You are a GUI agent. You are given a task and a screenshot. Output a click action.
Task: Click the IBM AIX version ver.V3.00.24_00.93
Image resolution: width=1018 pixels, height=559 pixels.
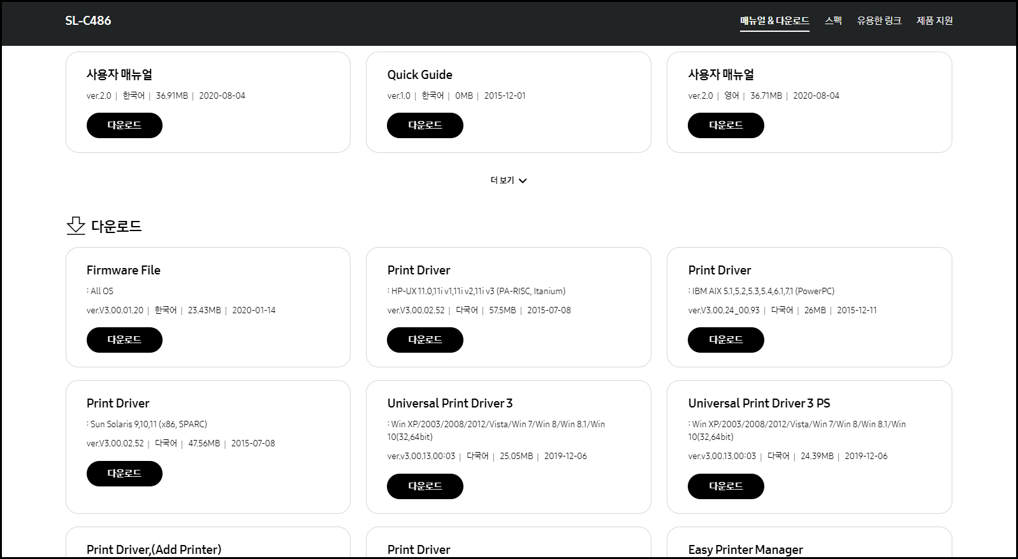point(724,310)
